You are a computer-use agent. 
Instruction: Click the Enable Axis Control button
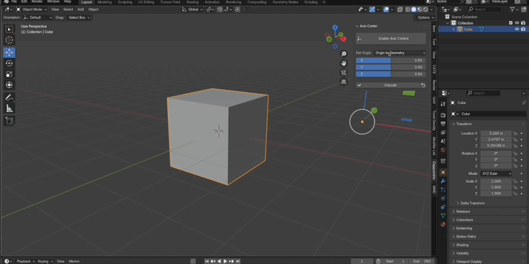(x=391, y=38)
